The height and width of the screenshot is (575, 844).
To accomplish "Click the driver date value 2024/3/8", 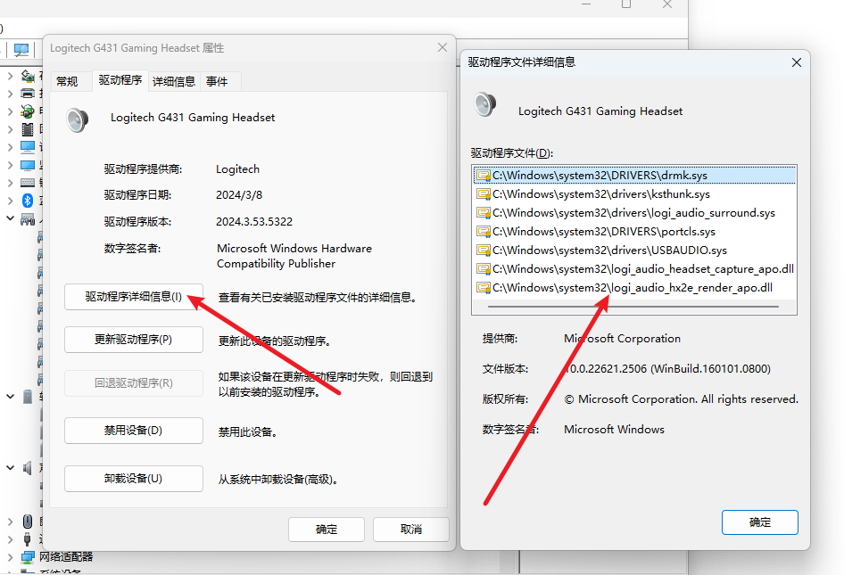I will pos(239,194).
